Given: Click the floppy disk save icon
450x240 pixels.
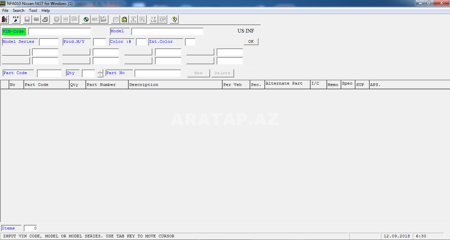Looking at the screenshot, I should [27, 19].
